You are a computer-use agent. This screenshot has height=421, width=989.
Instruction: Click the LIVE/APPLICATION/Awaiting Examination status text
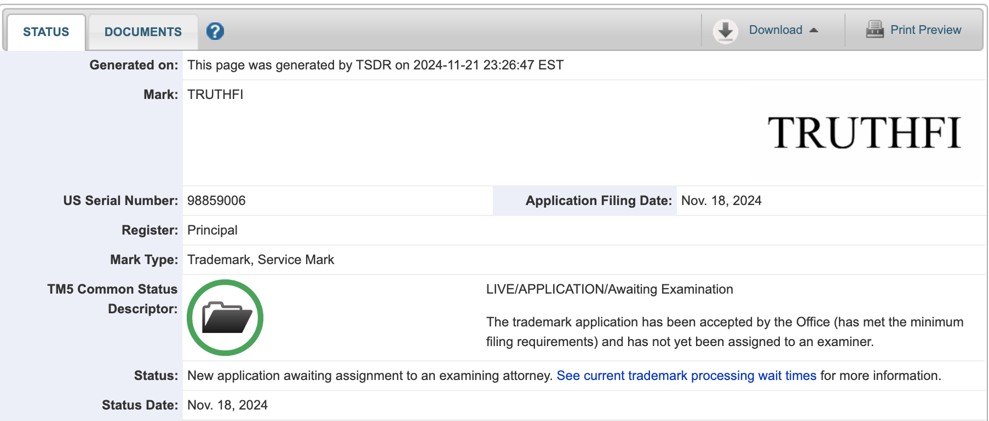(610, 289)
